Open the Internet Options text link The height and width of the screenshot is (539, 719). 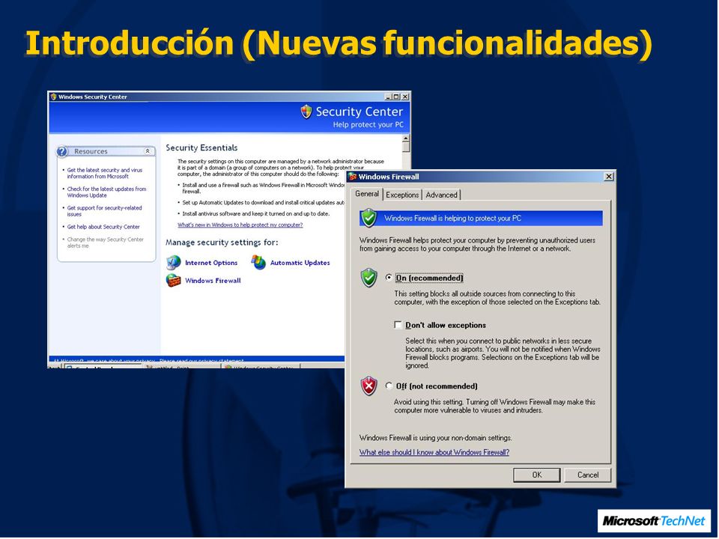click(211, 263)
